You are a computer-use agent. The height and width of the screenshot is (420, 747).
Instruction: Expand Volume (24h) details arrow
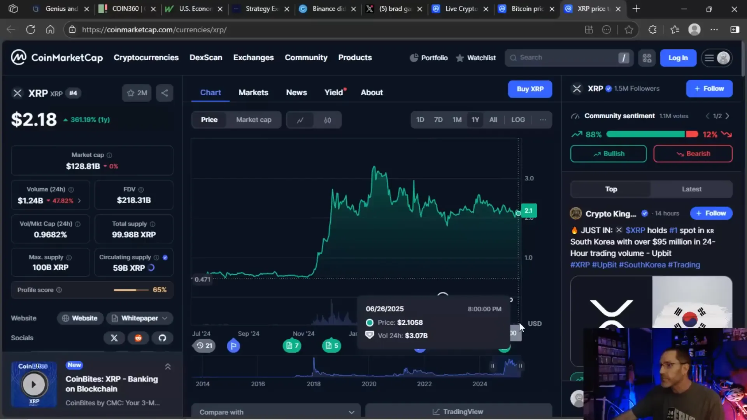(x=79, y=201)
